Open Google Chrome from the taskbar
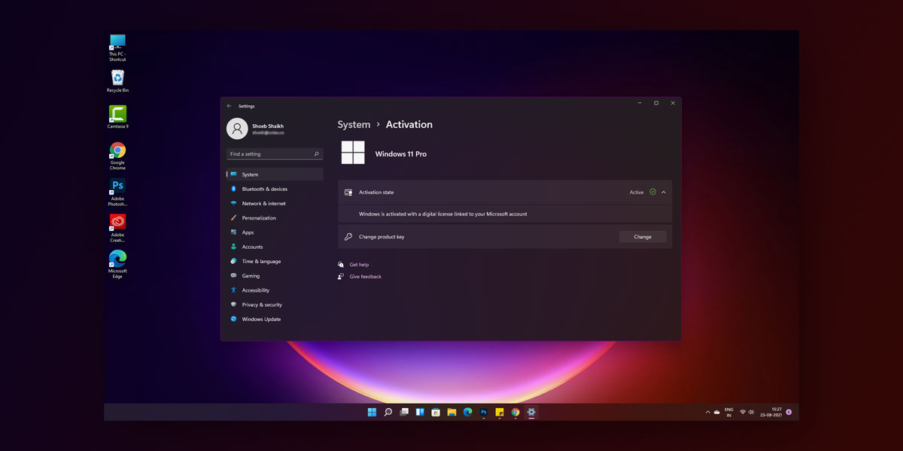The width and height of the screenshot is (903, 451). pyautogui.click(x=515, y=412)
